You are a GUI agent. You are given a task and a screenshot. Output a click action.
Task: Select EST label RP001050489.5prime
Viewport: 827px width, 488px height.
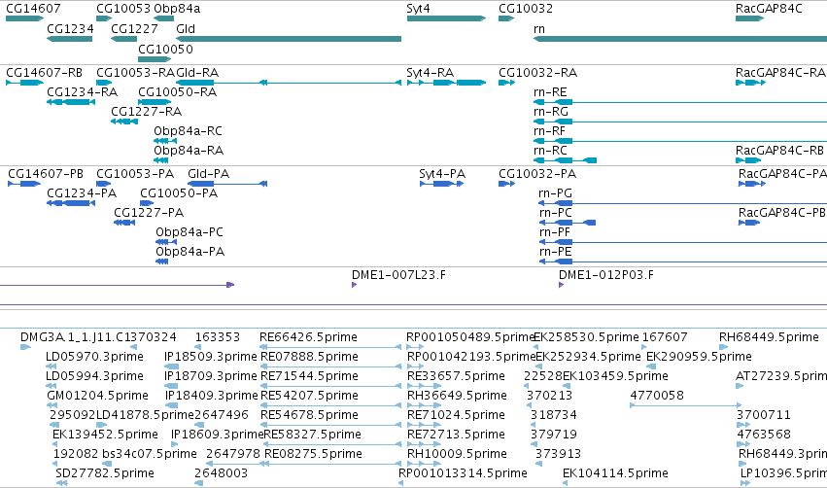point(470,337)
